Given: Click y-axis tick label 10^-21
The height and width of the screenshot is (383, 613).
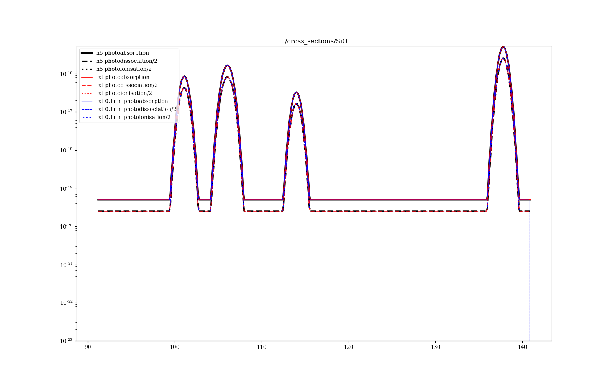Looking at the screenshot, I should [x=66, y=264].
